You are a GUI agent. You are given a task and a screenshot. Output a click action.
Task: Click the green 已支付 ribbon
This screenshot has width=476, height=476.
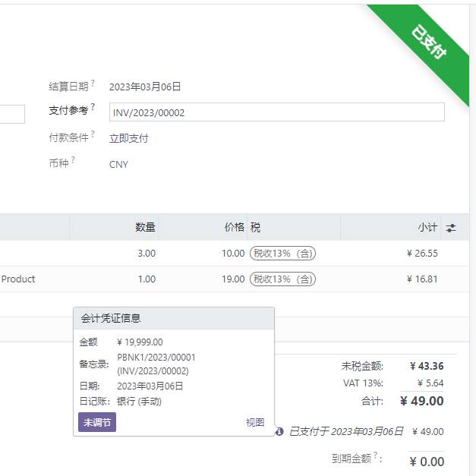[429, 43]
